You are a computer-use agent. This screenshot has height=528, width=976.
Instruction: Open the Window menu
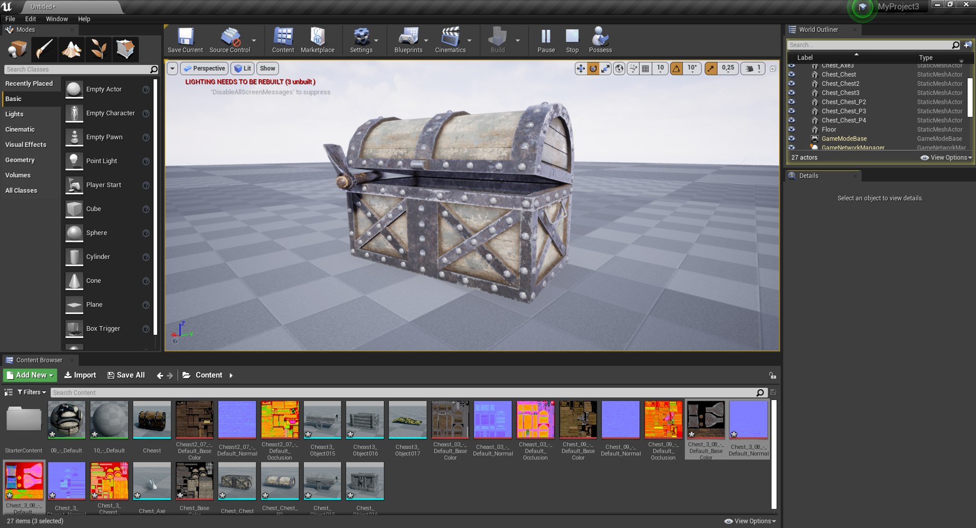(57, 19)
